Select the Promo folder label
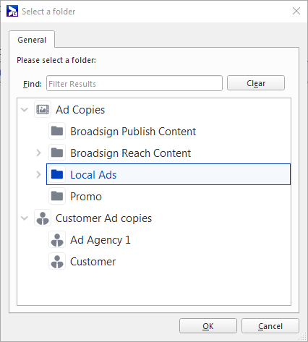 click(86, 197)
